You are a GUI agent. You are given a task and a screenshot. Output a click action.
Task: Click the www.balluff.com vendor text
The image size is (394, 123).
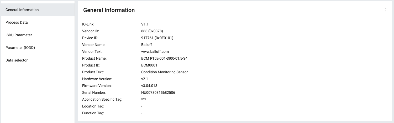click(155, 52)
